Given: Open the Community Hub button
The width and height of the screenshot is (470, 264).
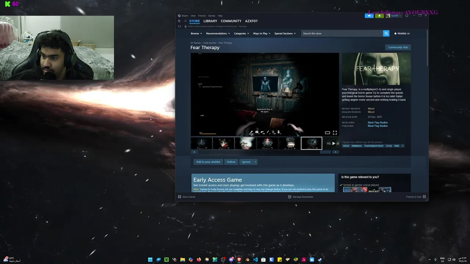Looking at the screenshot, I should [x=398, y=47].
